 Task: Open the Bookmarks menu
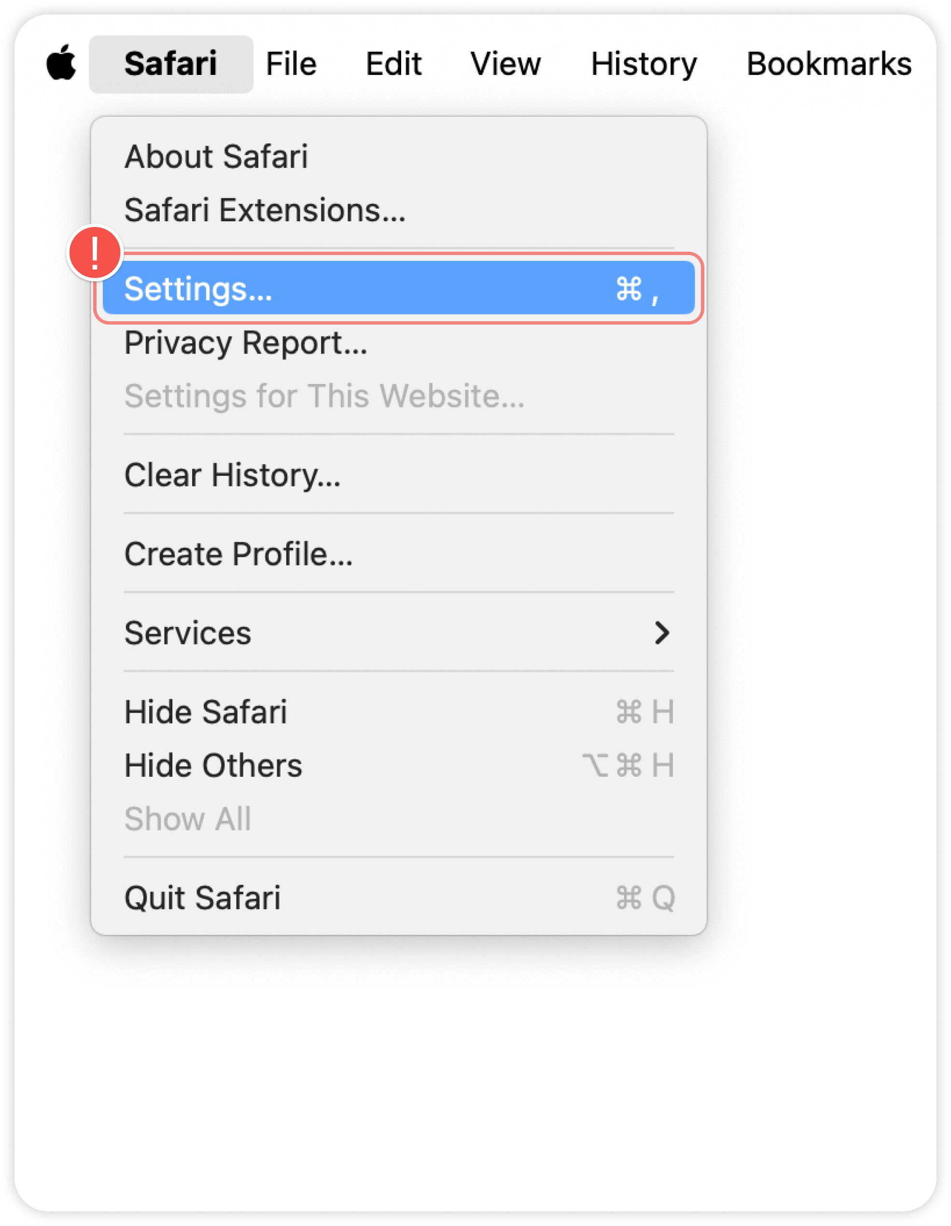[x=829, y=63]
